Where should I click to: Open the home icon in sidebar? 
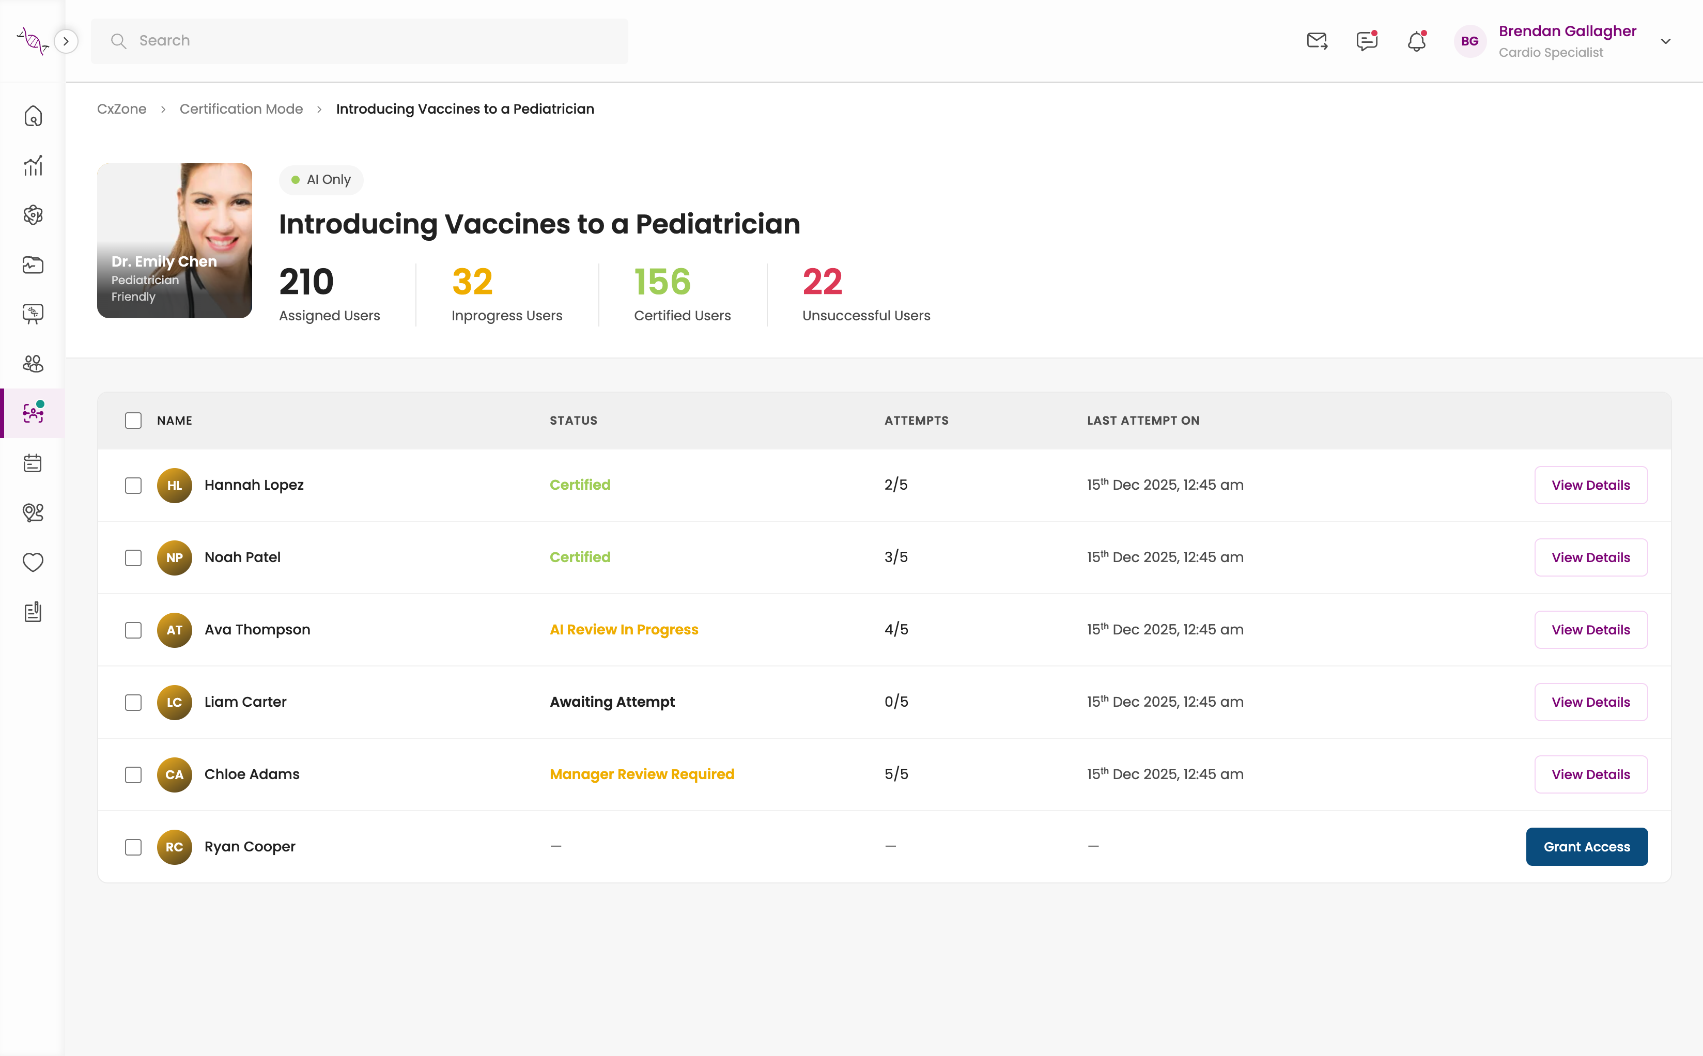tap(33, 116)
